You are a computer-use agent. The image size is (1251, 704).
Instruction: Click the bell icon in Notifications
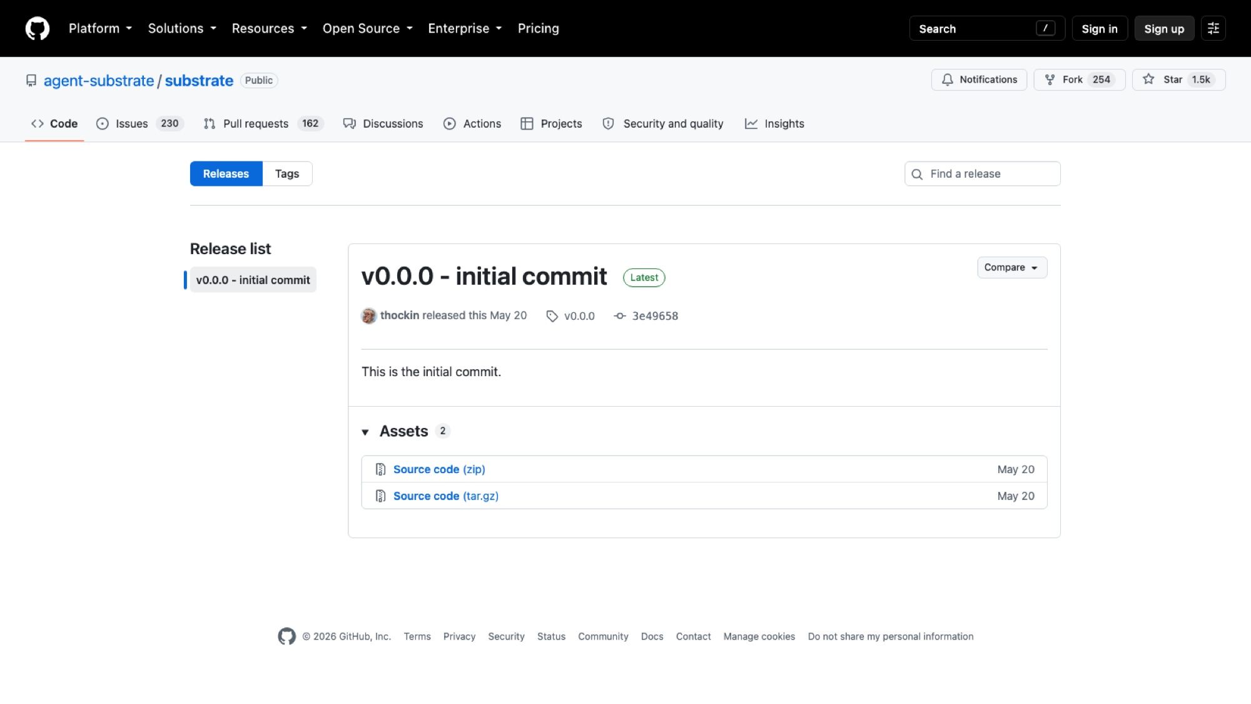[x=947, y=79]
